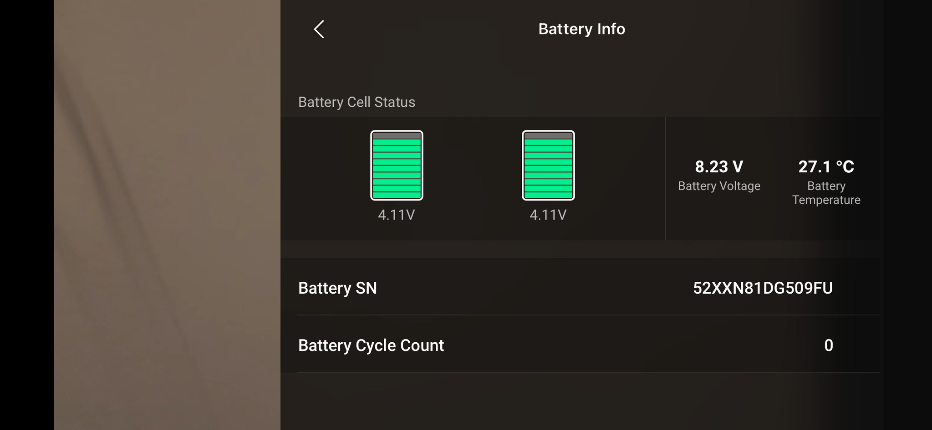This screenshot has width=932, height=430.
Task: Select the Battery Cycle Count label
Action: [x=371, y=345]
